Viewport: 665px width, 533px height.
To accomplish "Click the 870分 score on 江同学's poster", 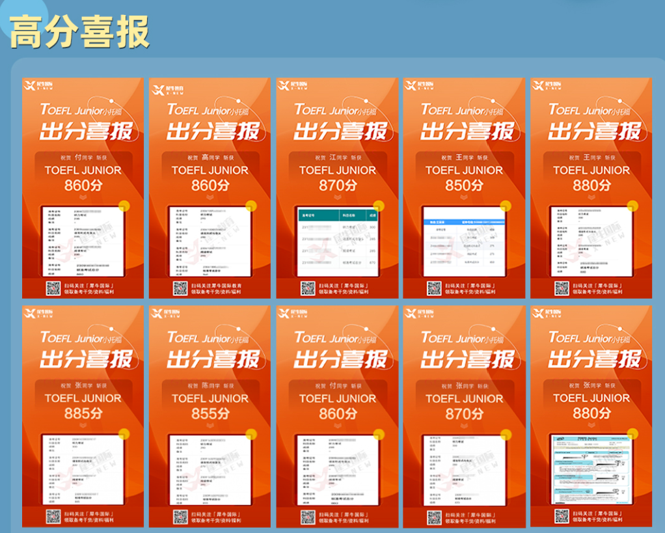I will click(338, 185).
